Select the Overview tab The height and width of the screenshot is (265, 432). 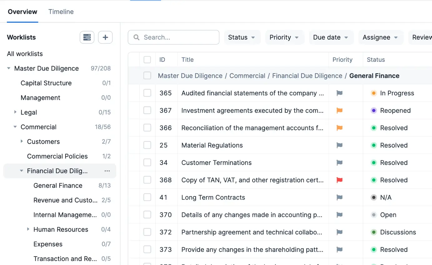tap(22, 12)
